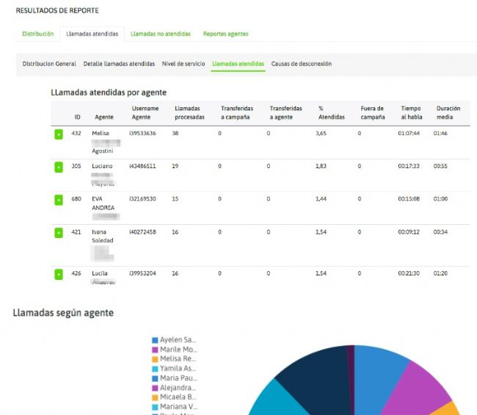Select processed calls value 38

click(x=175, y=133)
